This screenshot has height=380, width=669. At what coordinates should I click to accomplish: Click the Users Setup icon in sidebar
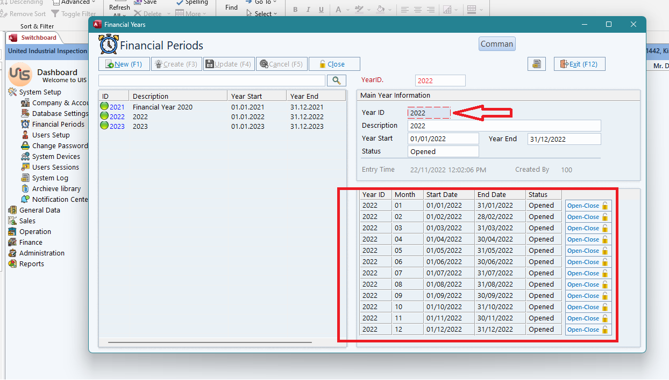tap(25, 135)
